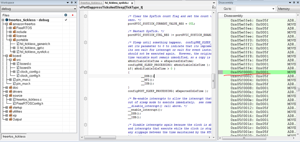Expand the license folder
The height and width of the screenshot is (142, 300).
click(x=11, y=36)
